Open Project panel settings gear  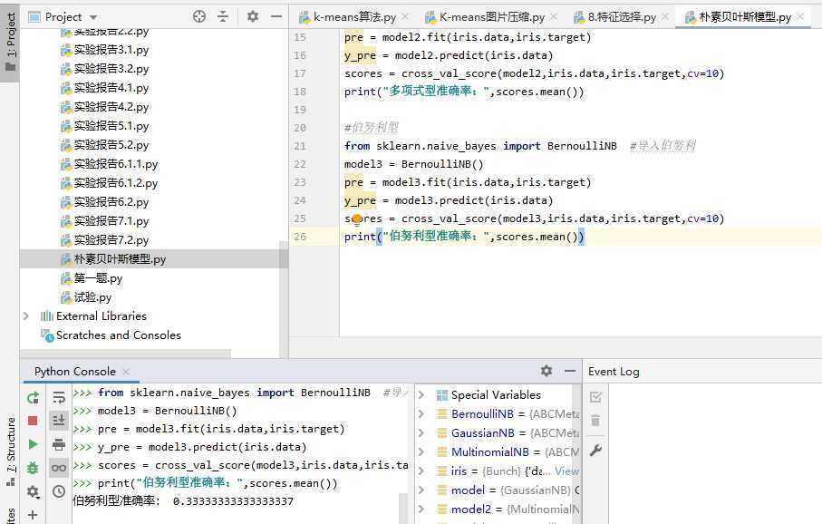click(253, 17)
